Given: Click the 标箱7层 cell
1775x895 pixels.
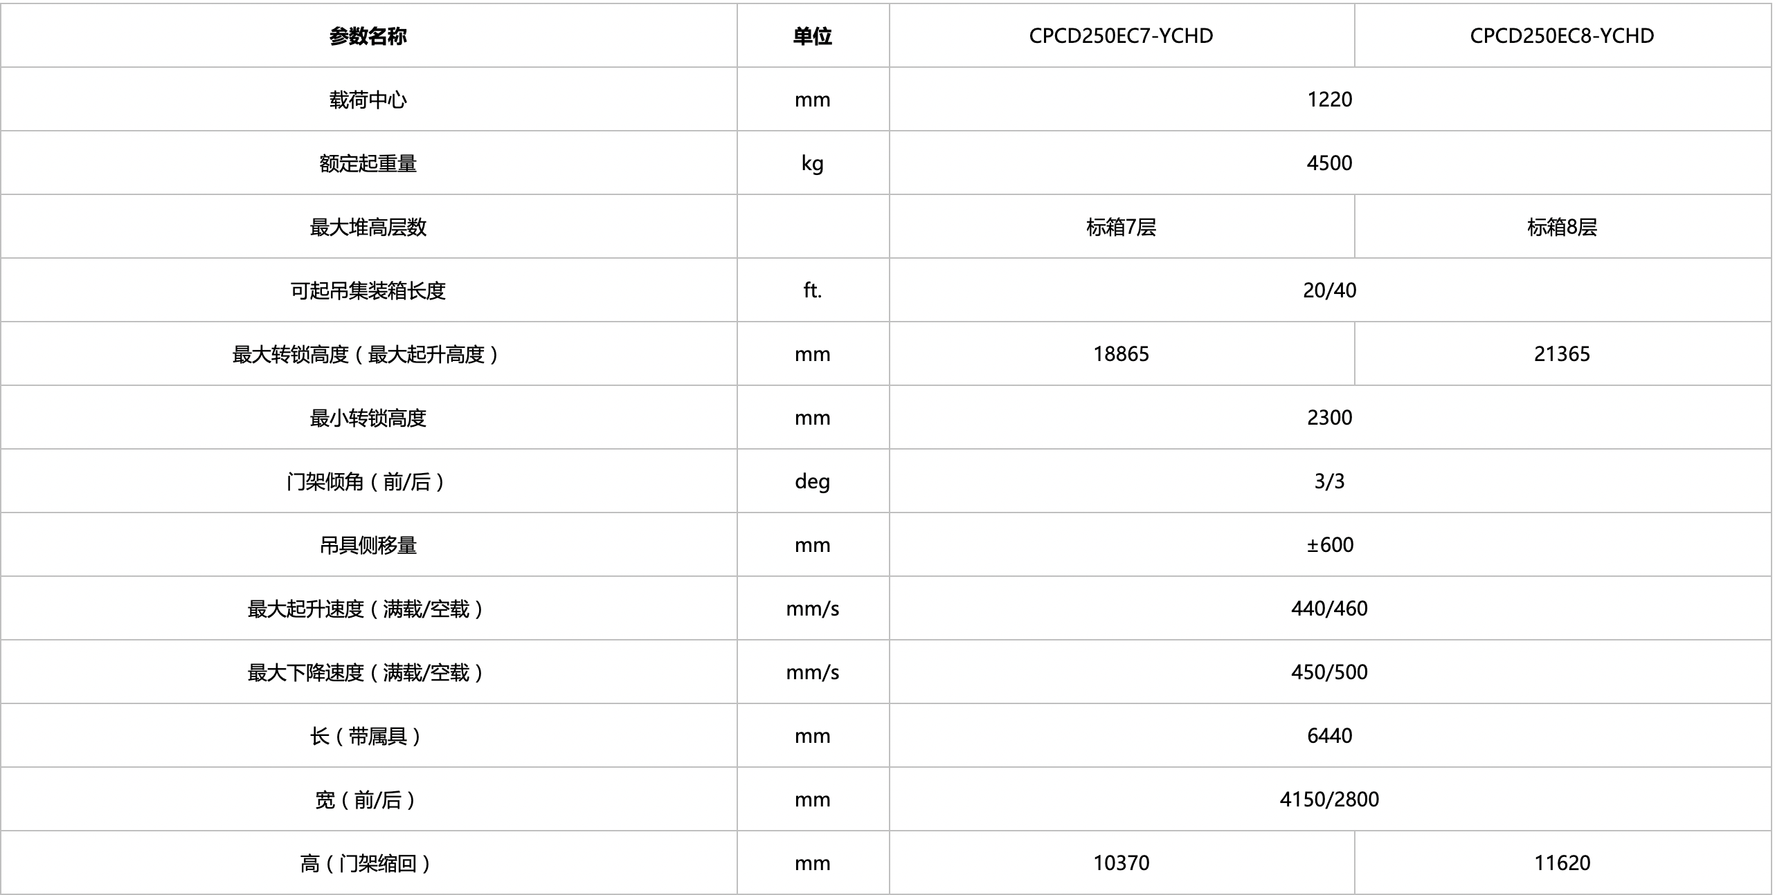Looking at the screenshot, I should [1121, 227].
